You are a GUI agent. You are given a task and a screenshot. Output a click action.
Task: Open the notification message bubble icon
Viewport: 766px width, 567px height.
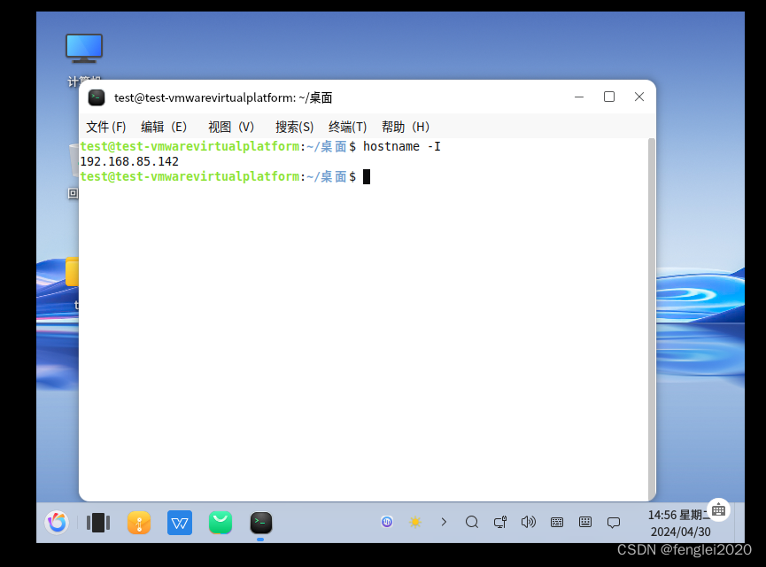click(x=614, y=523)
